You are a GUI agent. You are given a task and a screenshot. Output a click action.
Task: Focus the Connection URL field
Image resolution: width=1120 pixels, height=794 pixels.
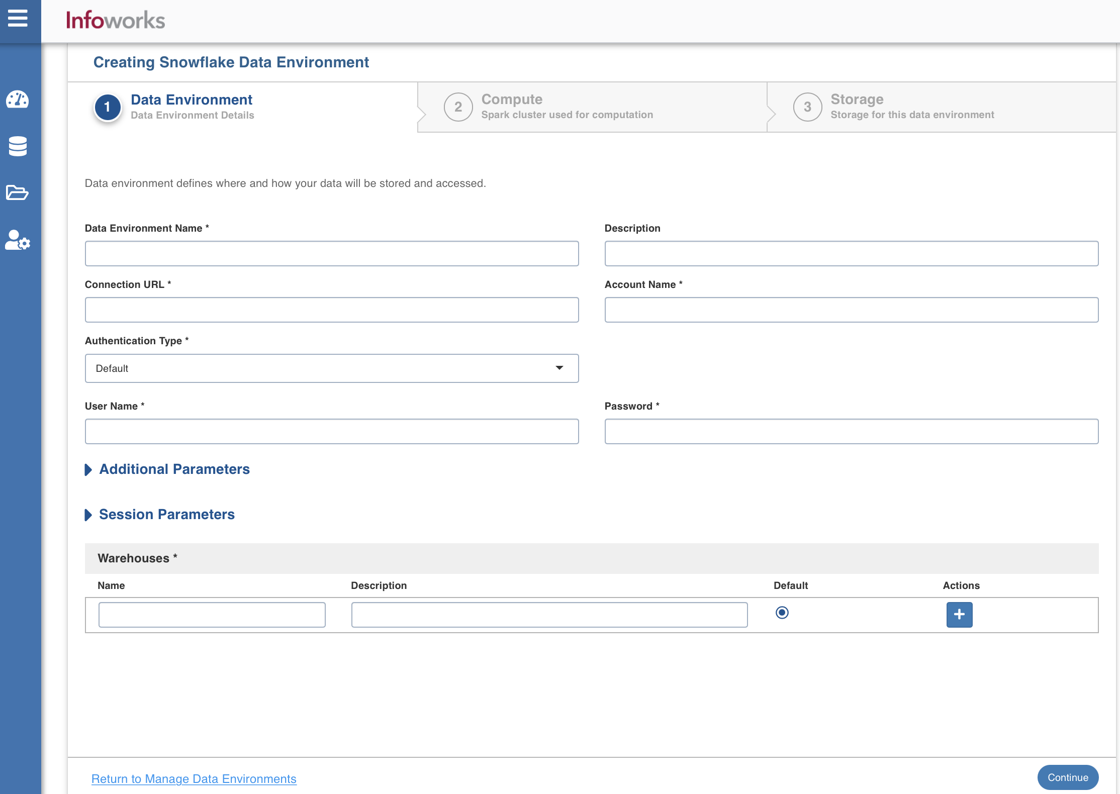point(332,310)
